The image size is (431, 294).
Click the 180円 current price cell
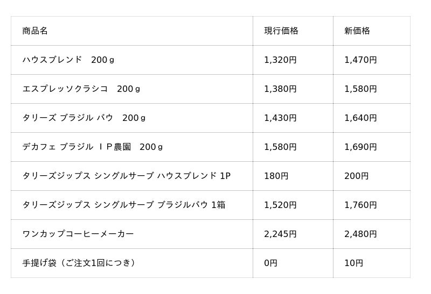[x=276, y=176]
